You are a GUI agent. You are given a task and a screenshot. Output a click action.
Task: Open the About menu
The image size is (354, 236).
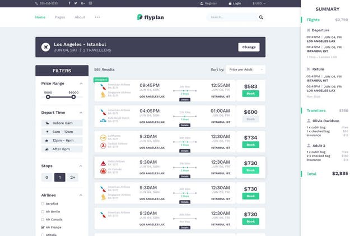coord(80,17)
